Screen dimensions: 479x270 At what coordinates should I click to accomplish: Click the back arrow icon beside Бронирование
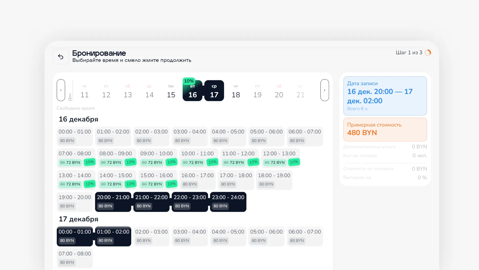click(61, 57)
